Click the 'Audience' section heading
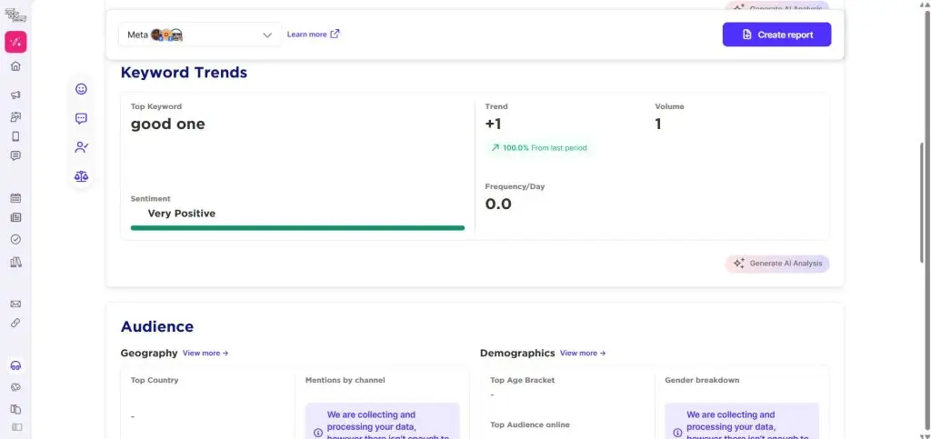The height and width of the screenshot is (439, 931). pyautogui.click(x=157, y=327)
